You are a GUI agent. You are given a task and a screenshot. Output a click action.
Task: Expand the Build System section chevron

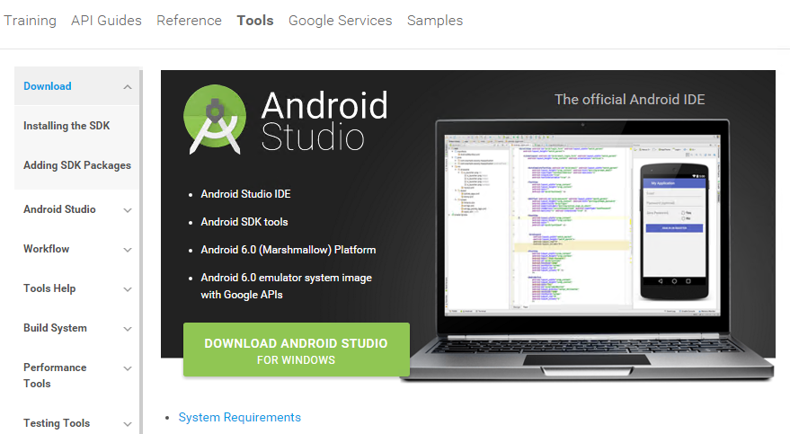coord(128,329)
